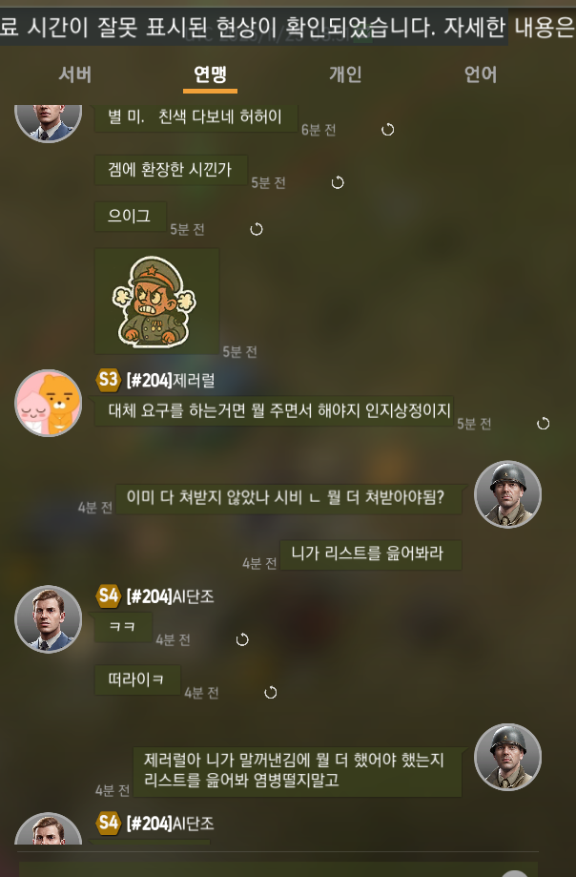Image resolution: width=576 pixels, height=877 pixels.
Task: Translate the '친색 다보네 허허이' message icon
Action: click(388, 130)
